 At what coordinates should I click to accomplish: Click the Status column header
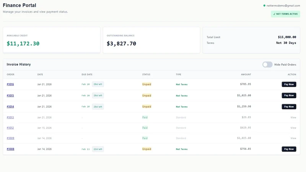coord(146,75)
